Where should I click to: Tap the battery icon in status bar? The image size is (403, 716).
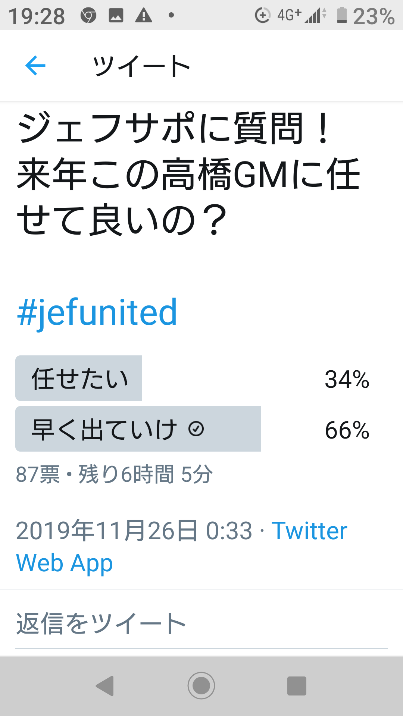342,16
